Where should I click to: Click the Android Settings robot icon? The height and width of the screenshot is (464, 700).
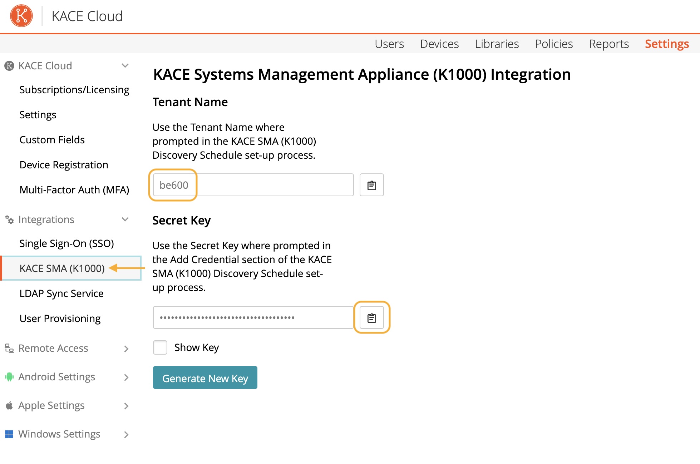tap(9, 377)
